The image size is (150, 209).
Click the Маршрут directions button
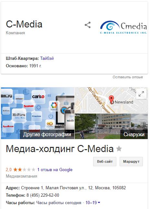[x=131, y=161]
